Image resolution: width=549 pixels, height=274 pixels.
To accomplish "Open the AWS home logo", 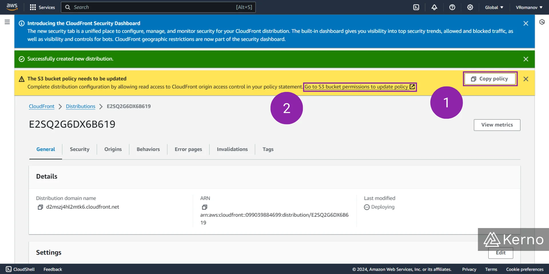I will pos(12,7).
